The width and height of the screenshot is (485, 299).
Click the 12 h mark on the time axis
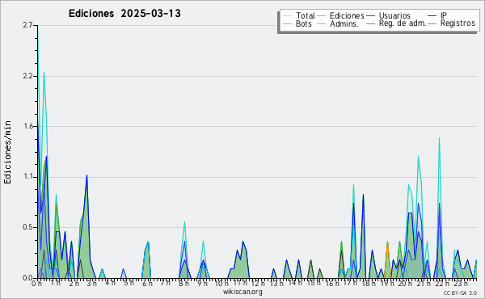[x=257, y=284]
